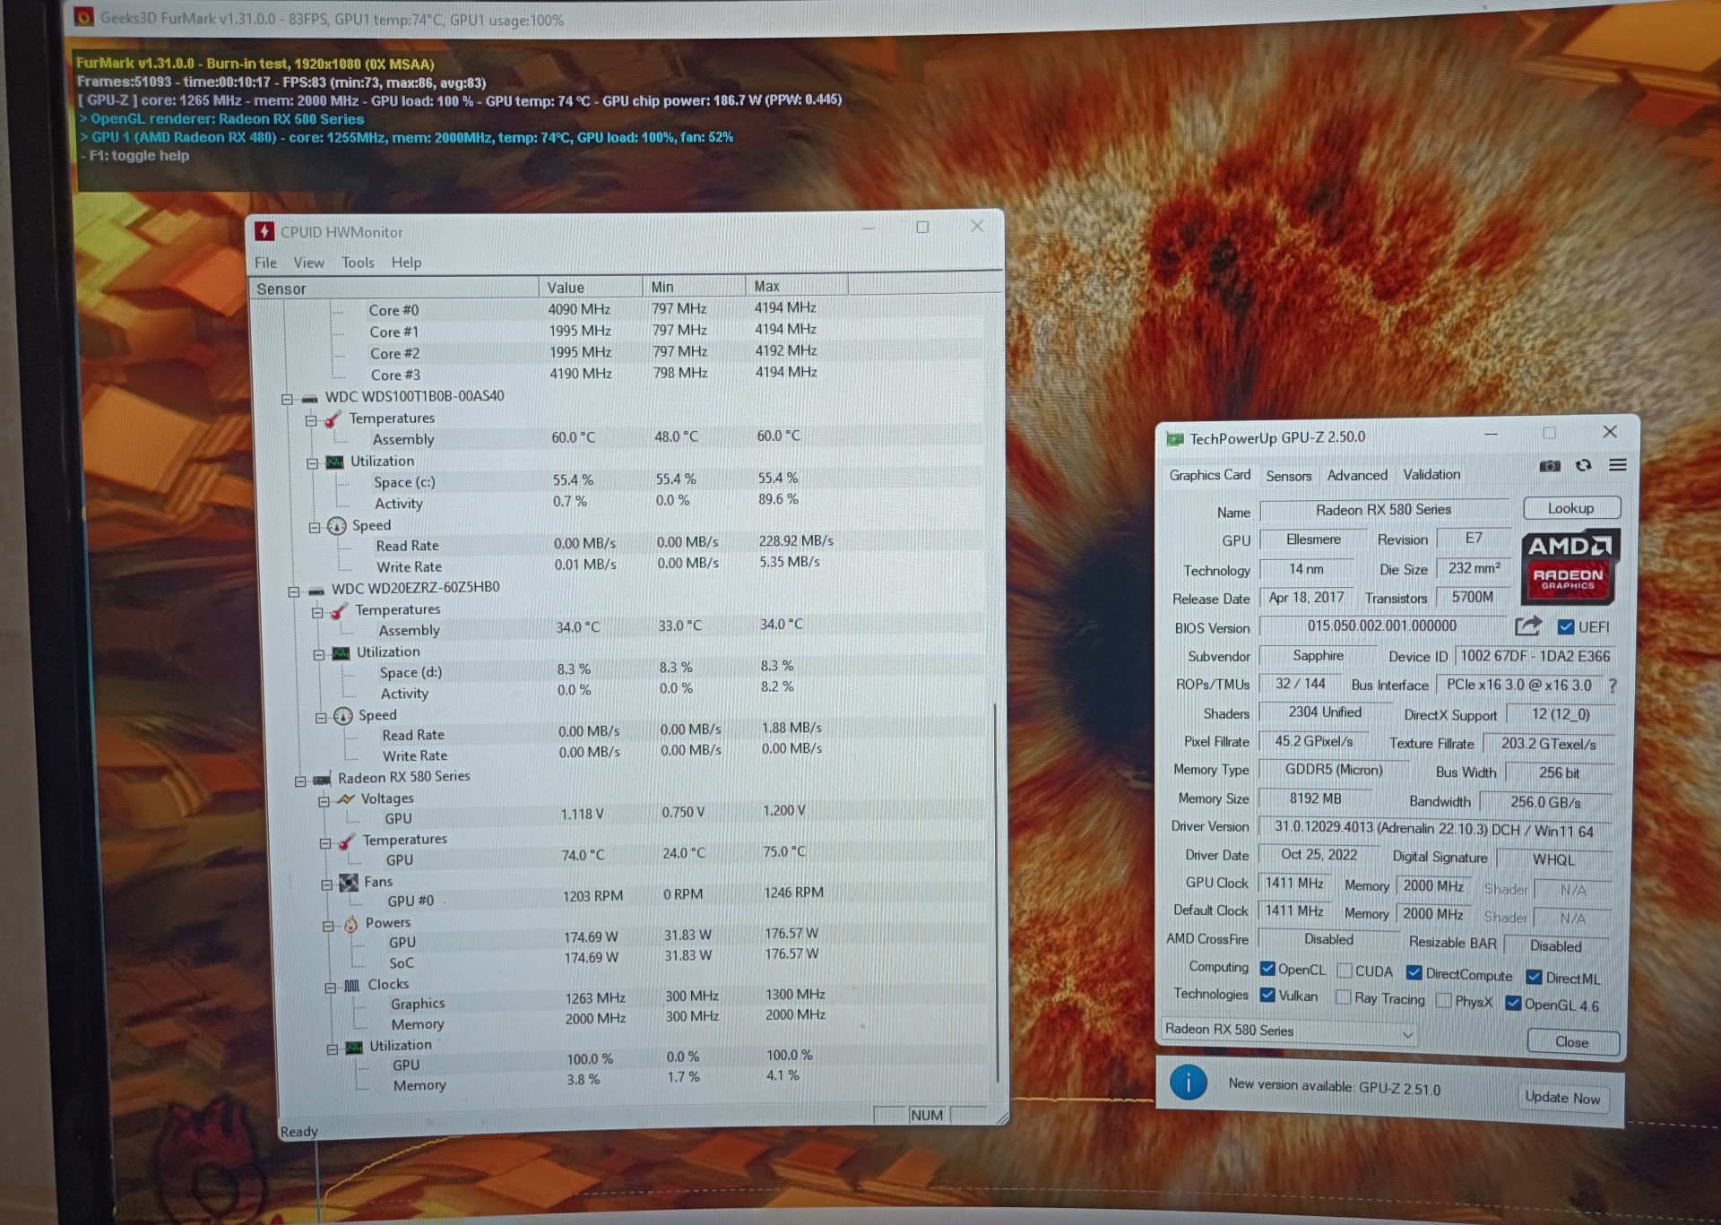Toggle the OpenCL checkbox
1721x1225 pixels.
pos(1267,969)
